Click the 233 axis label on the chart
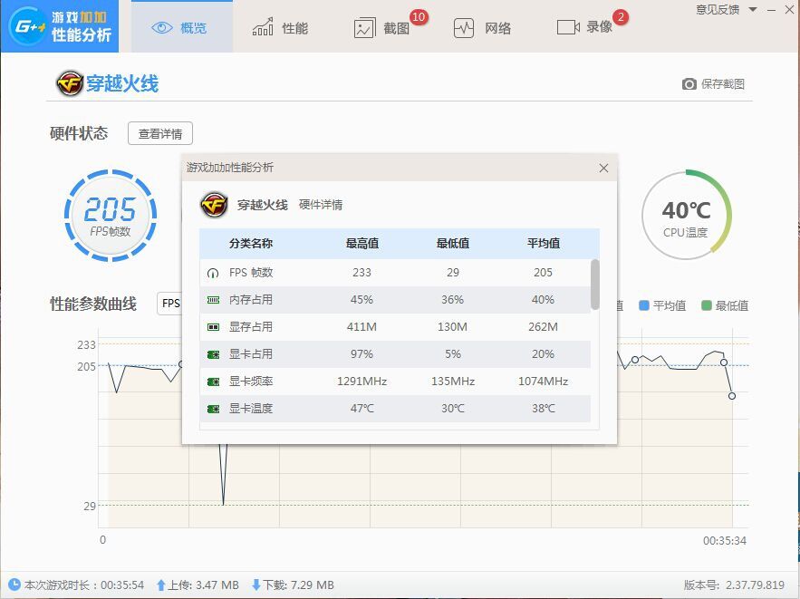 point(86,344)
